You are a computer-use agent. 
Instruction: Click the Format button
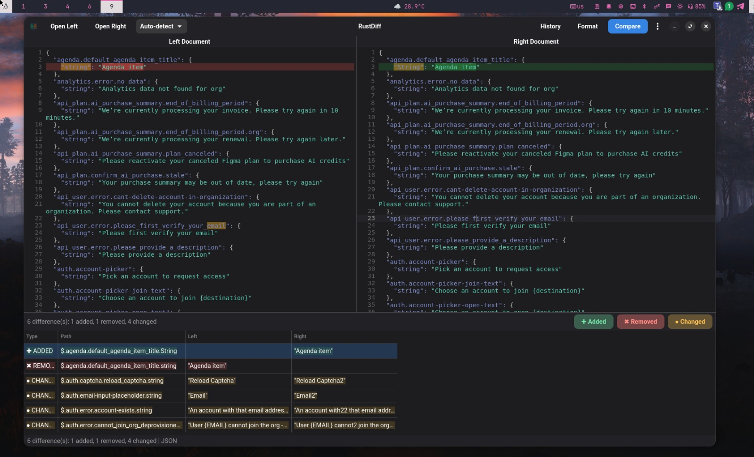point(588,26)
